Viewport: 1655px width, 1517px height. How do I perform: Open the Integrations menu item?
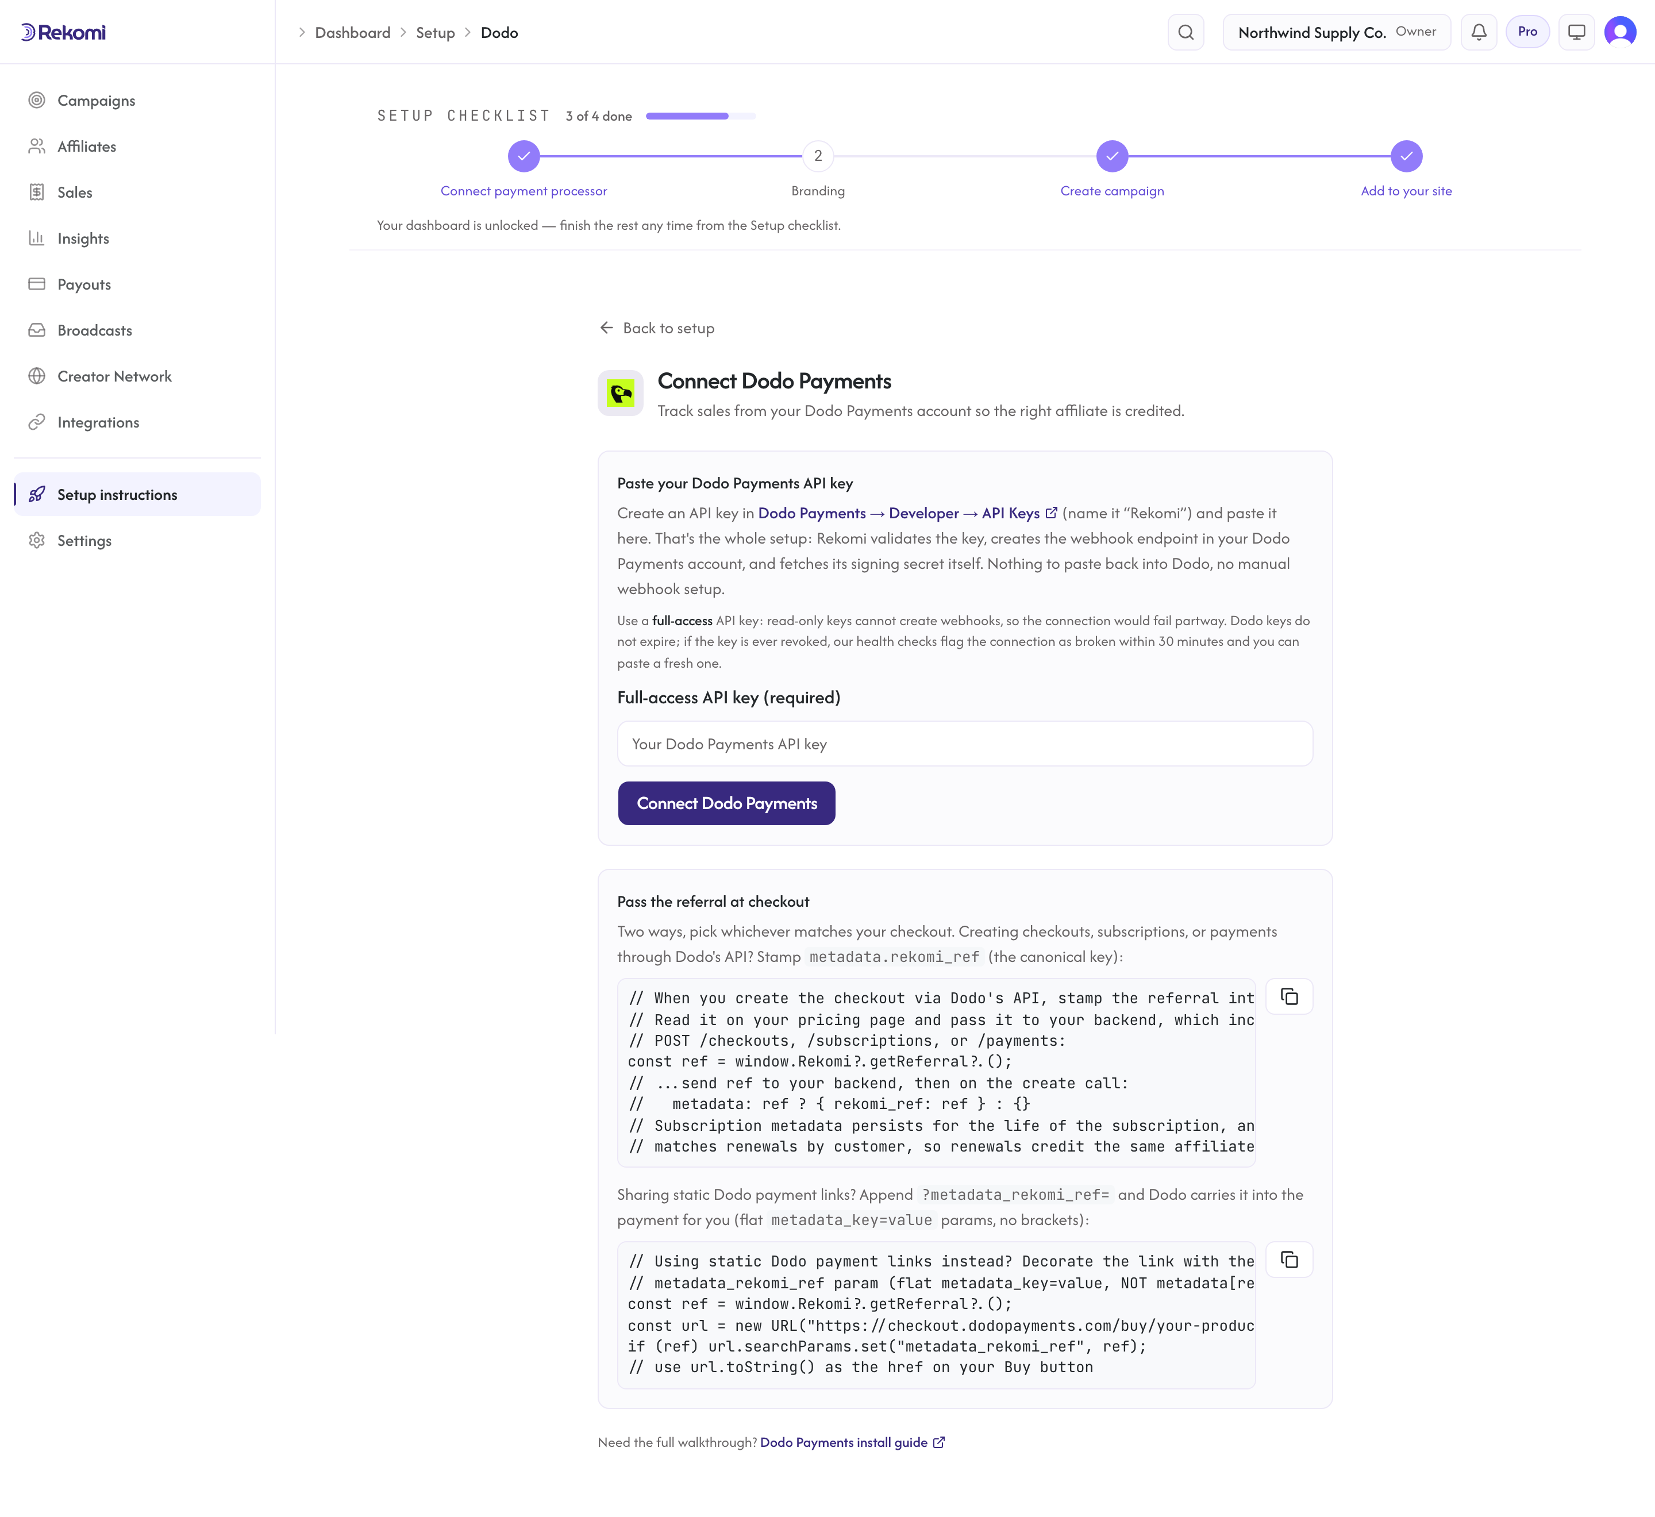[x=137, y=422]
